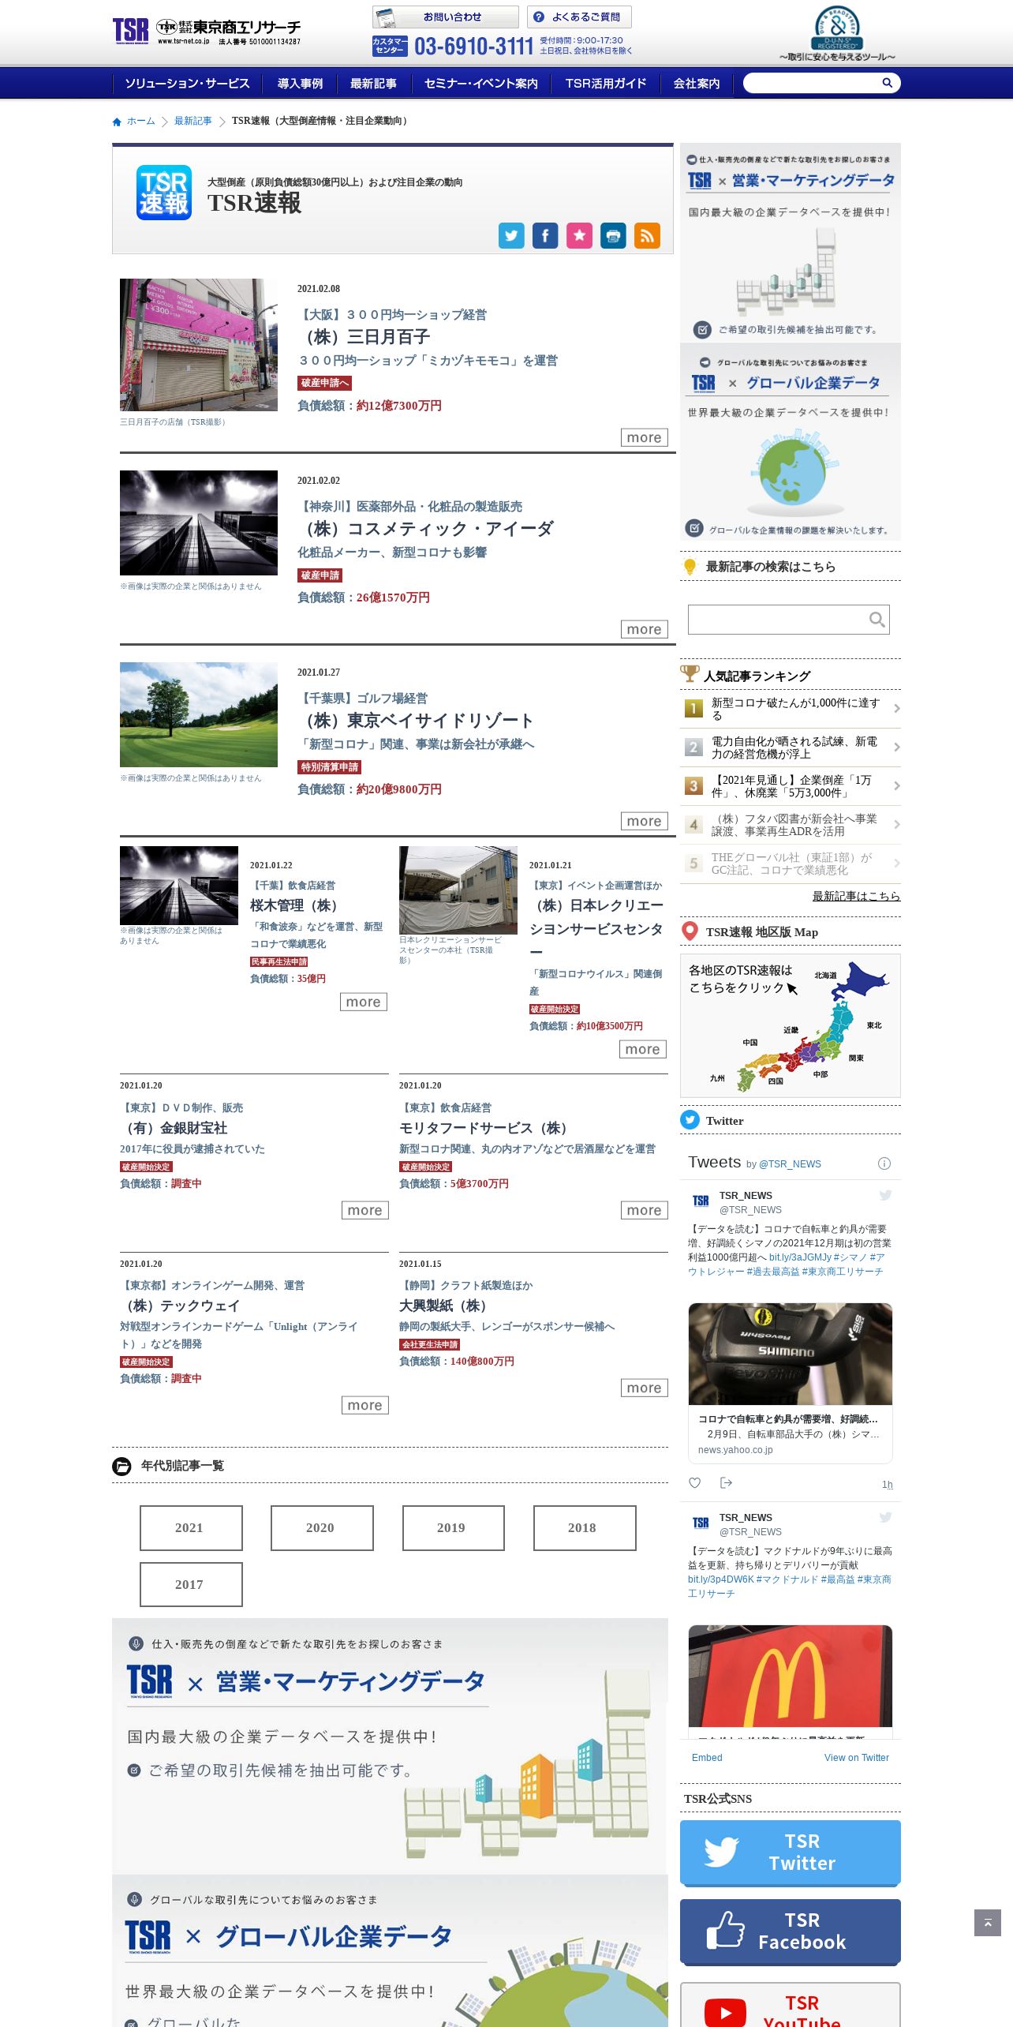Select the 2018 archive year button
This screenshot has width=1013, height=2027.
[584, 1527]
